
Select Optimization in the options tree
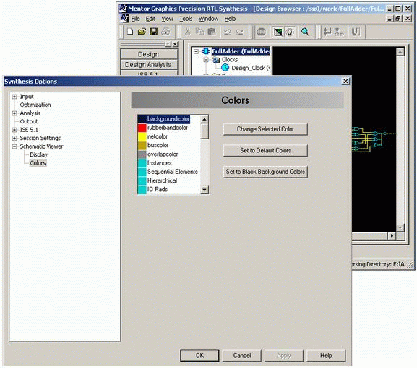pyautogui.click(x=35, y=105)
